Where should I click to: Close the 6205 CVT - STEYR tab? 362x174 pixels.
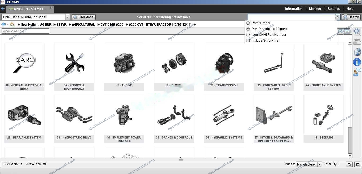click(x=52, y=8)
